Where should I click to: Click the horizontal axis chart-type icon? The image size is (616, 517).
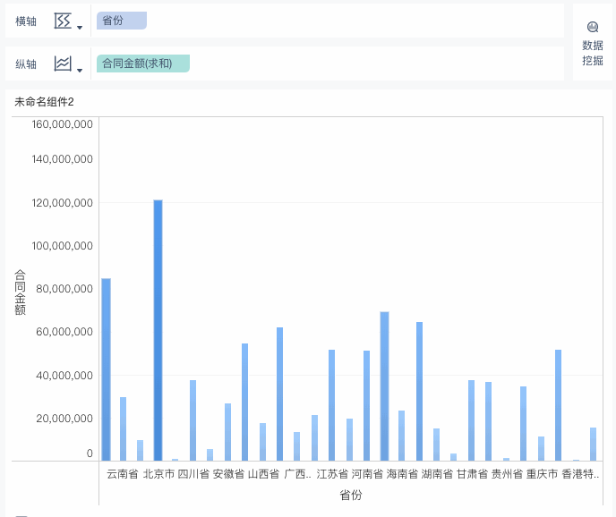click(63, 21)
